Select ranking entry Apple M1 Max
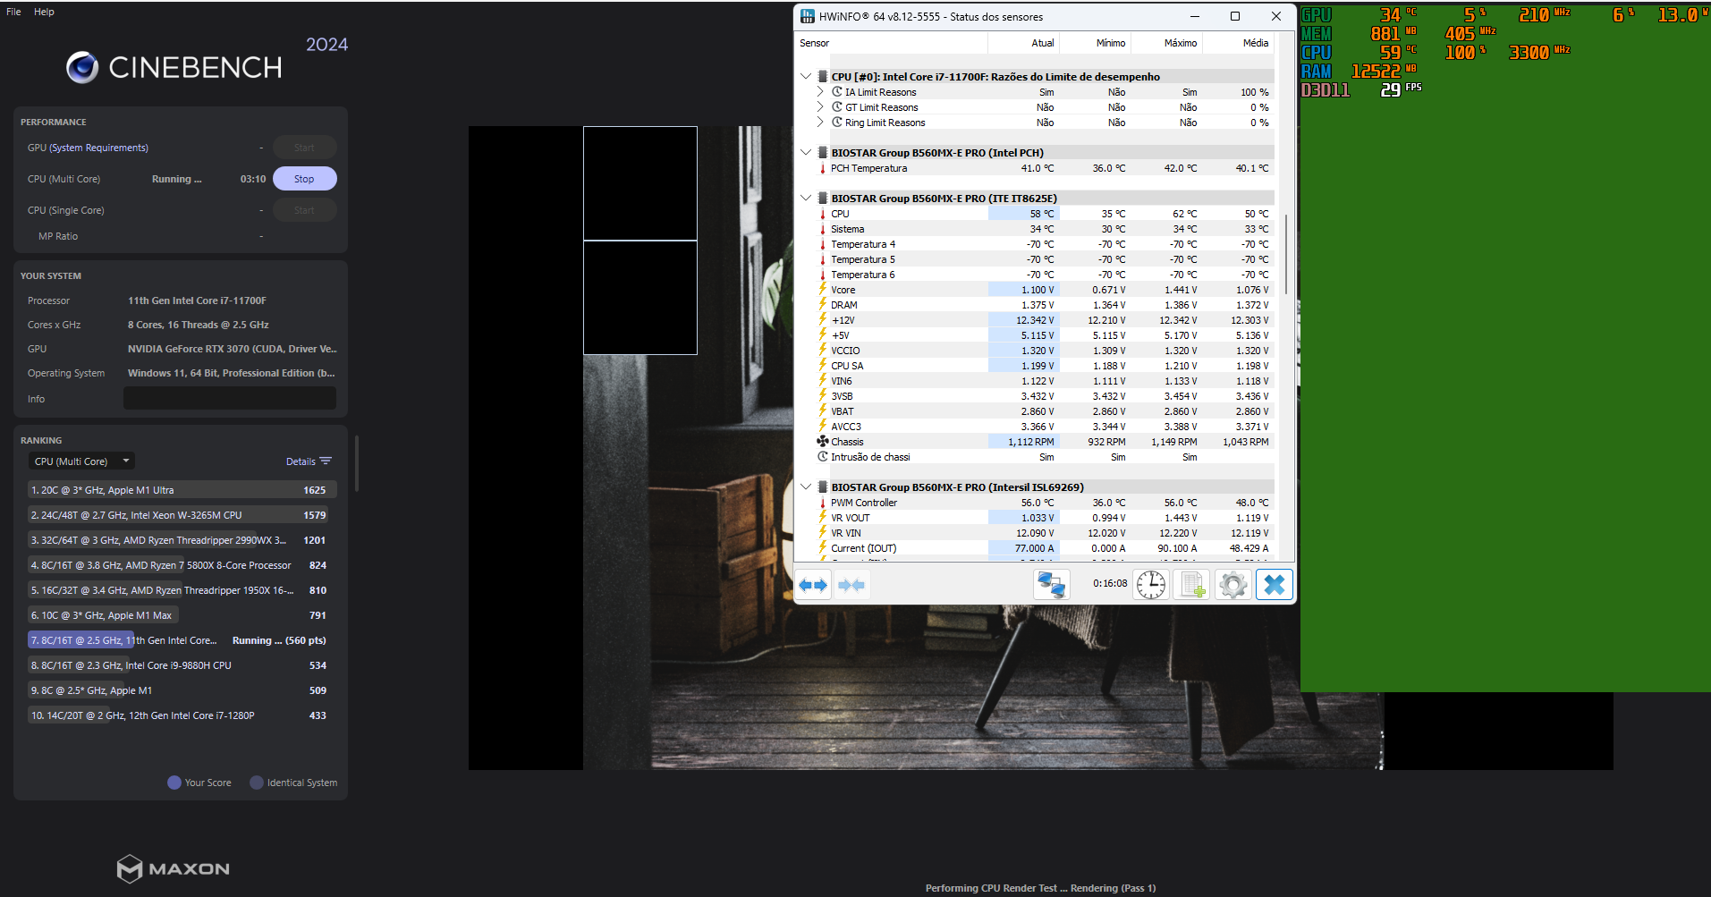The image size is (1711, 897). (182, 615)
